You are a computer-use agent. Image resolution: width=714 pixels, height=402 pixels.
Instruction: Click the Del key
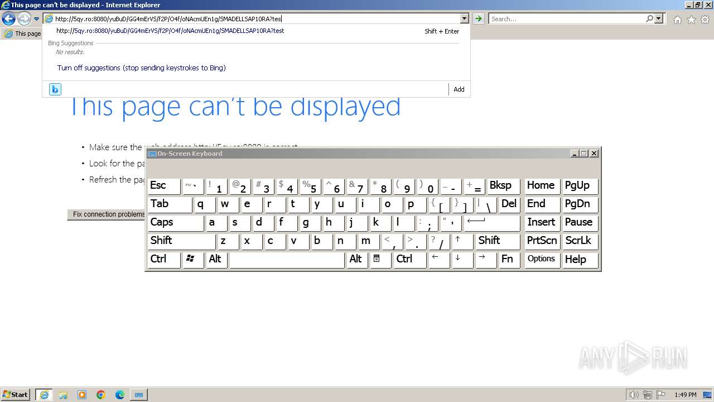pos(509,204)
